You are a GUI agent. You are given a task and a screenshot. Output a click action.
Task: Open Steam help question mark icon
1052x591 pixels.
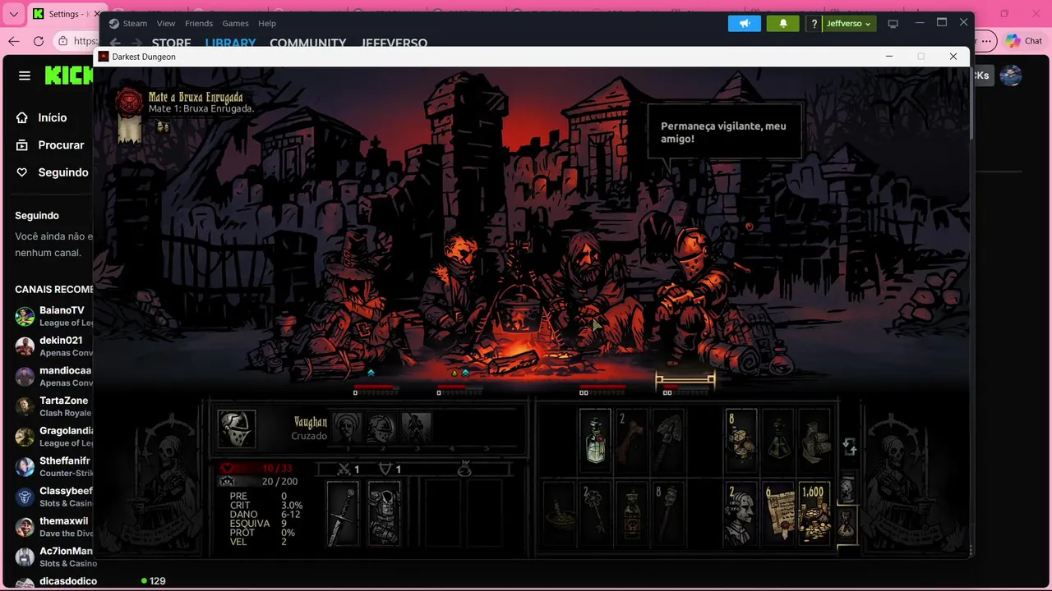814,24
